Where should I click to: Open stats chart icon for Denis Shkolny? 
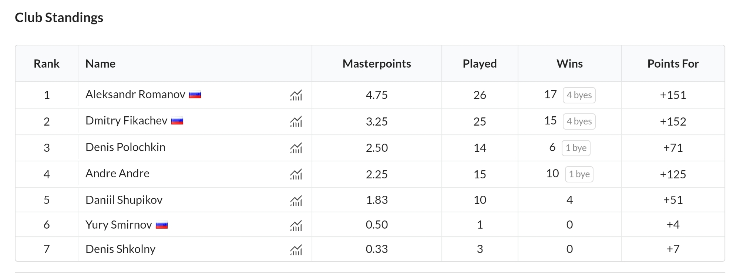(296, 250)
